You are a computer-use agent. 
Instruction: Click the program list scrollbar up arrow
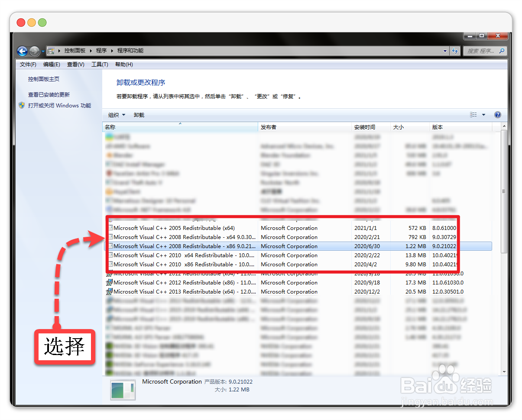point(504,126)
